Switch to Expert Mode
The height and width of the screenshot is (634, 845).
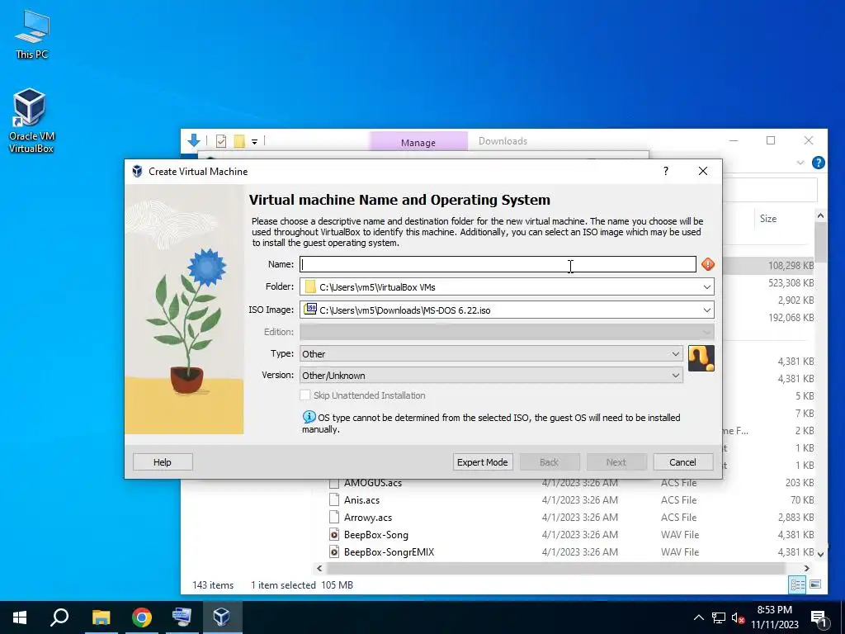482,462
